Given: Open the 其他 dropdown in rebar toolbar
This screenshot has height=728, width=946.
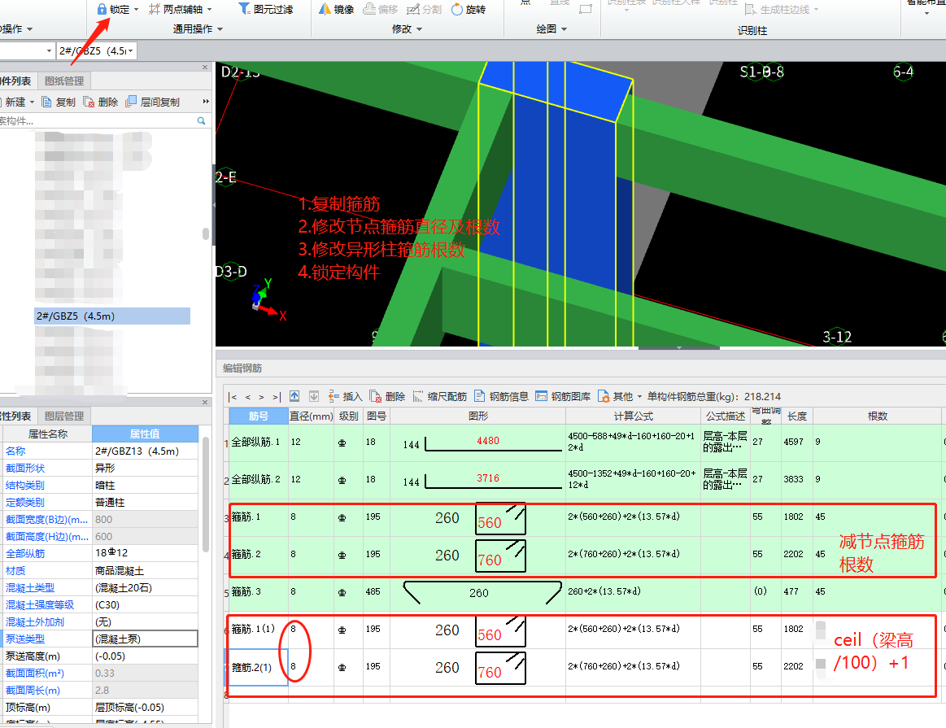Looking at the screenshot, I should [620, 396].
